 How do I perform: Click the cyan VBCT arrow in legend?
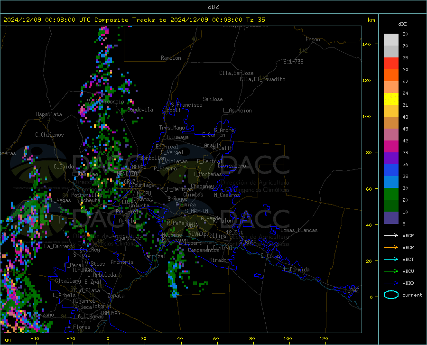(391, 259)
